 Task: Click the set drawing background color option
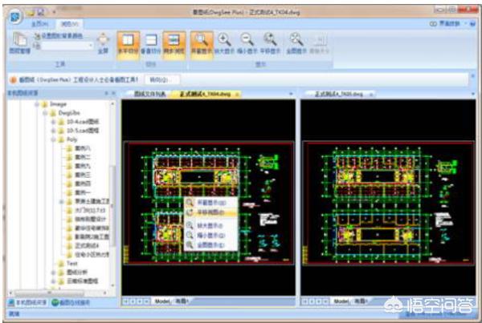(x=59, y=36)
